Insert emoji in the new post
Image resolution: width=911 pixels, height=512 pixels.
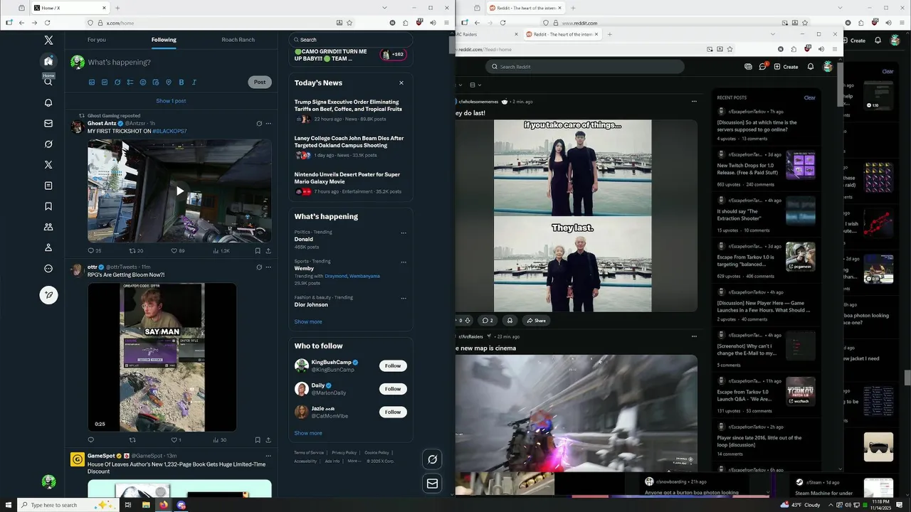[x=143, y=82]
